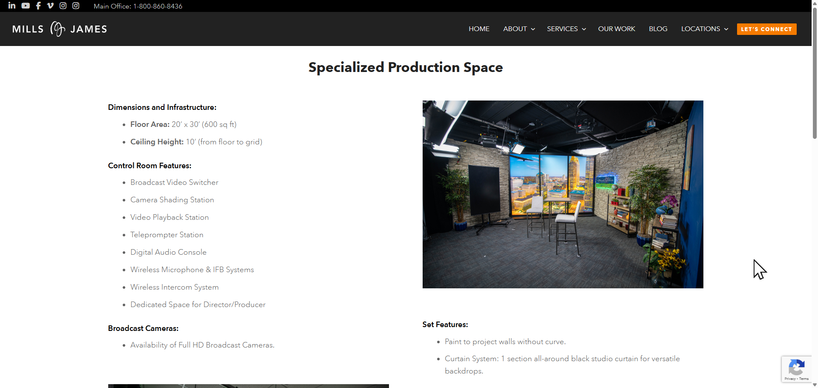The image size is (818, 388).
Task: Click Video Playback Station text
Action: click(170, 217)
